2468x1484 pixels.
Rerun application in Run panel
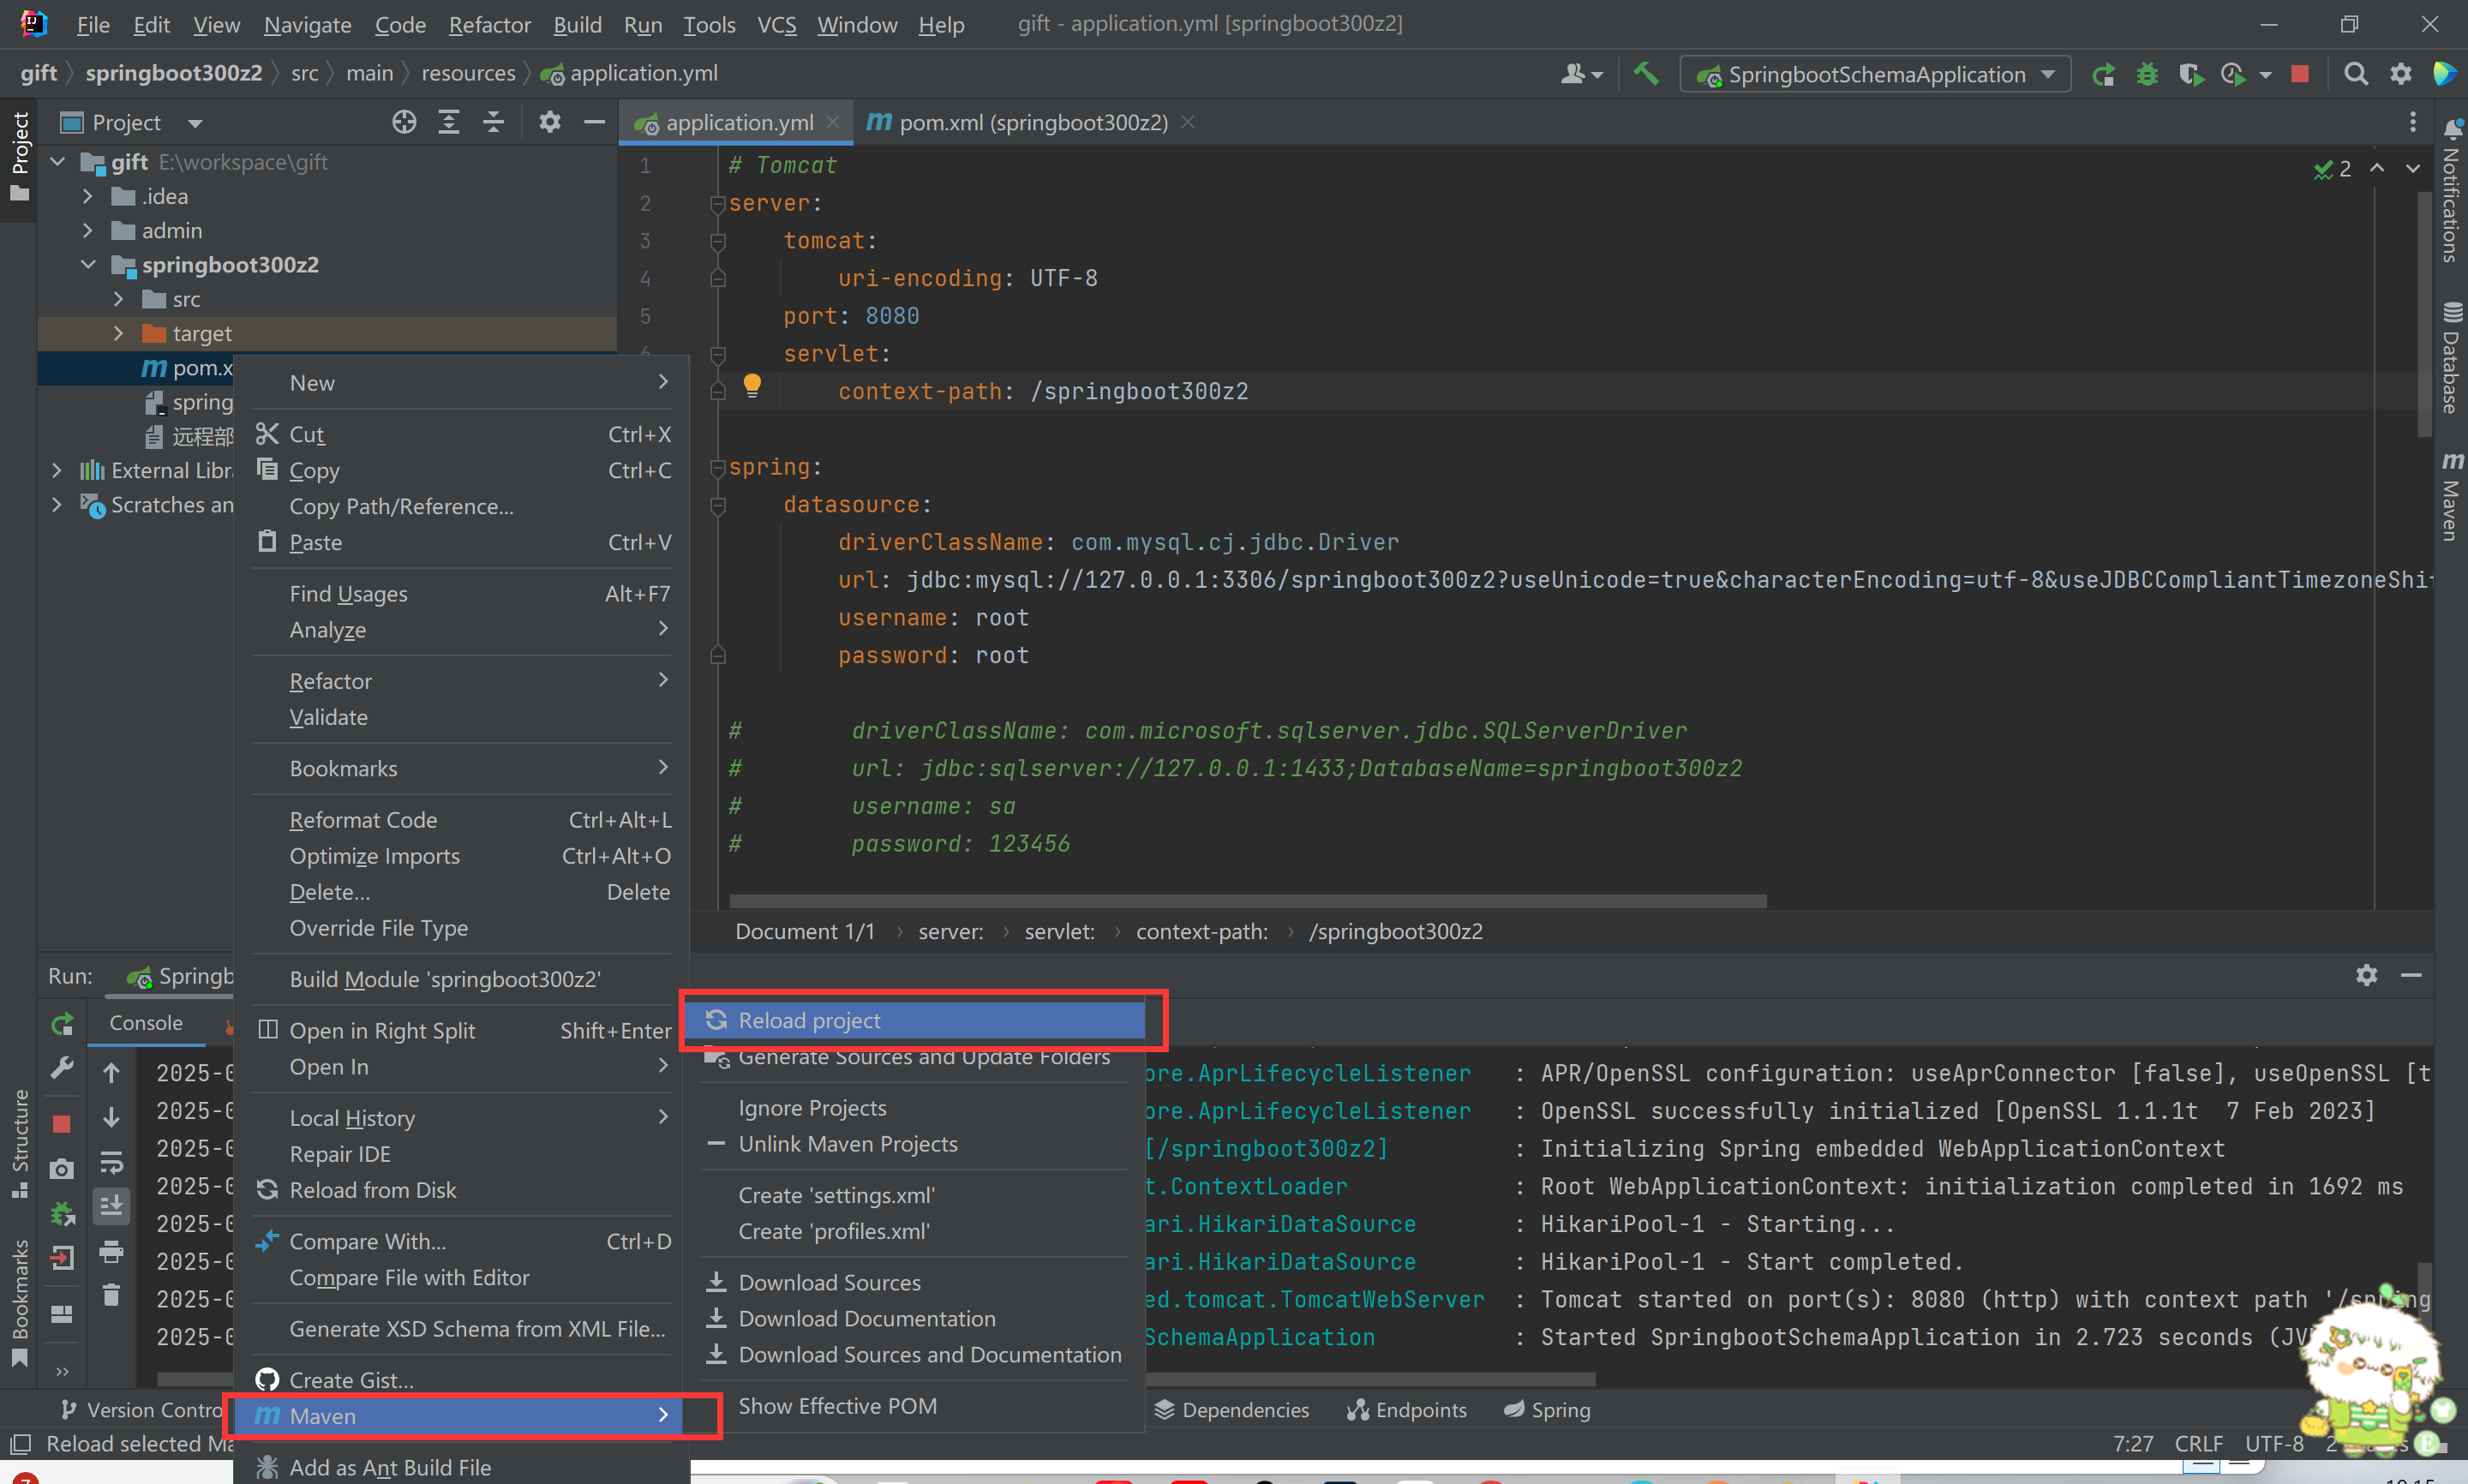pos(62,1023)
